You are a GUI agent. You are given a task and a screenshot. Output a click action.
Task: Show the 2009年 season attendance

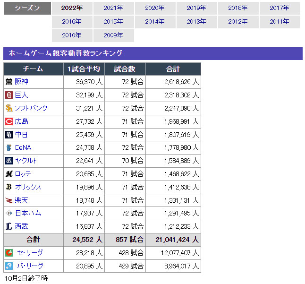[114, 35]
